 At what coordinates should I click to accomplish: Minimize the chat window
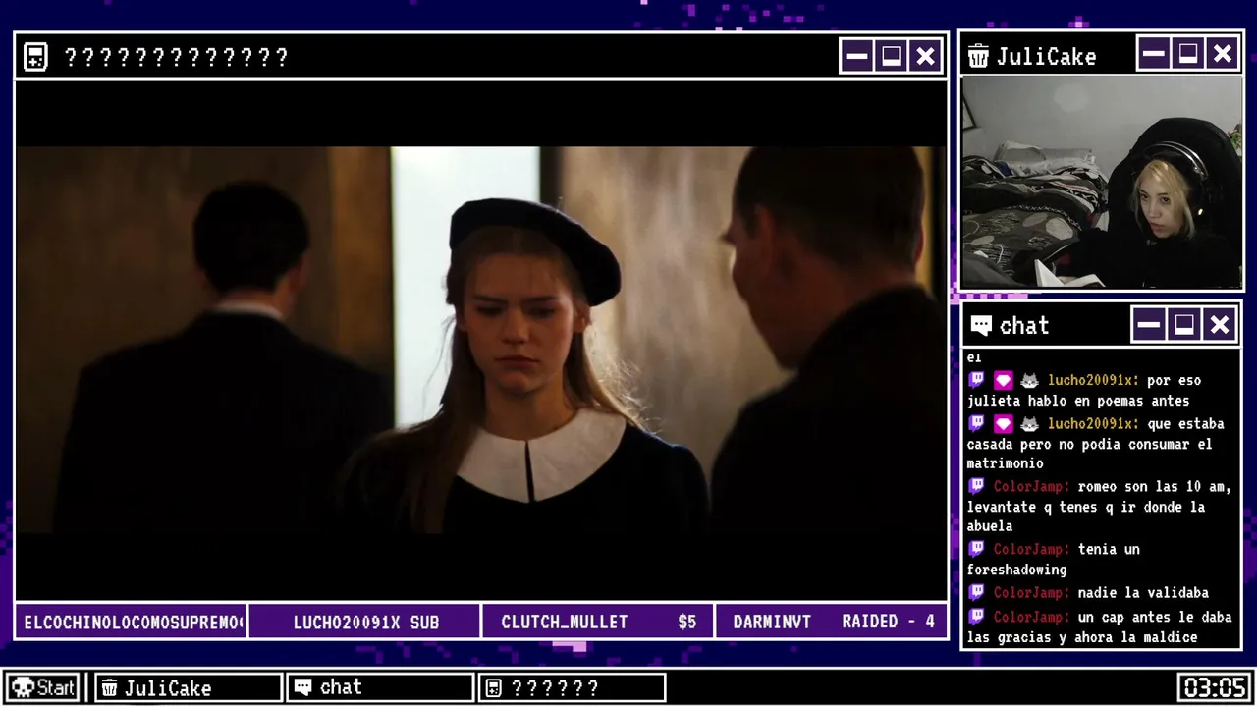click(x=1149, y=324)
